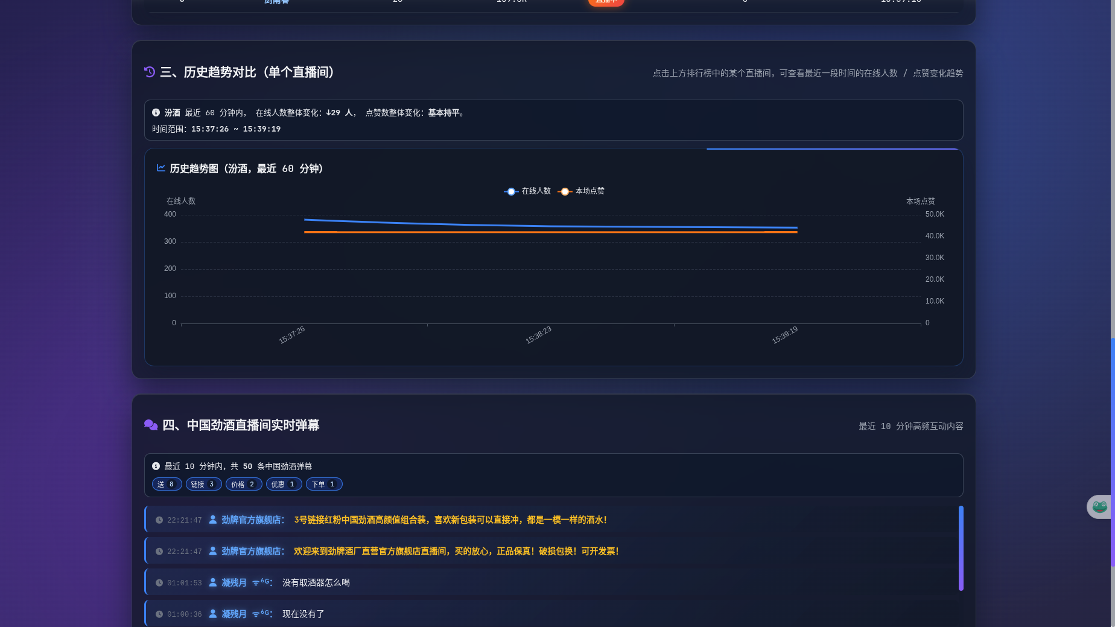Click the chat bubbles icon beside section four title

coord(151,425)
